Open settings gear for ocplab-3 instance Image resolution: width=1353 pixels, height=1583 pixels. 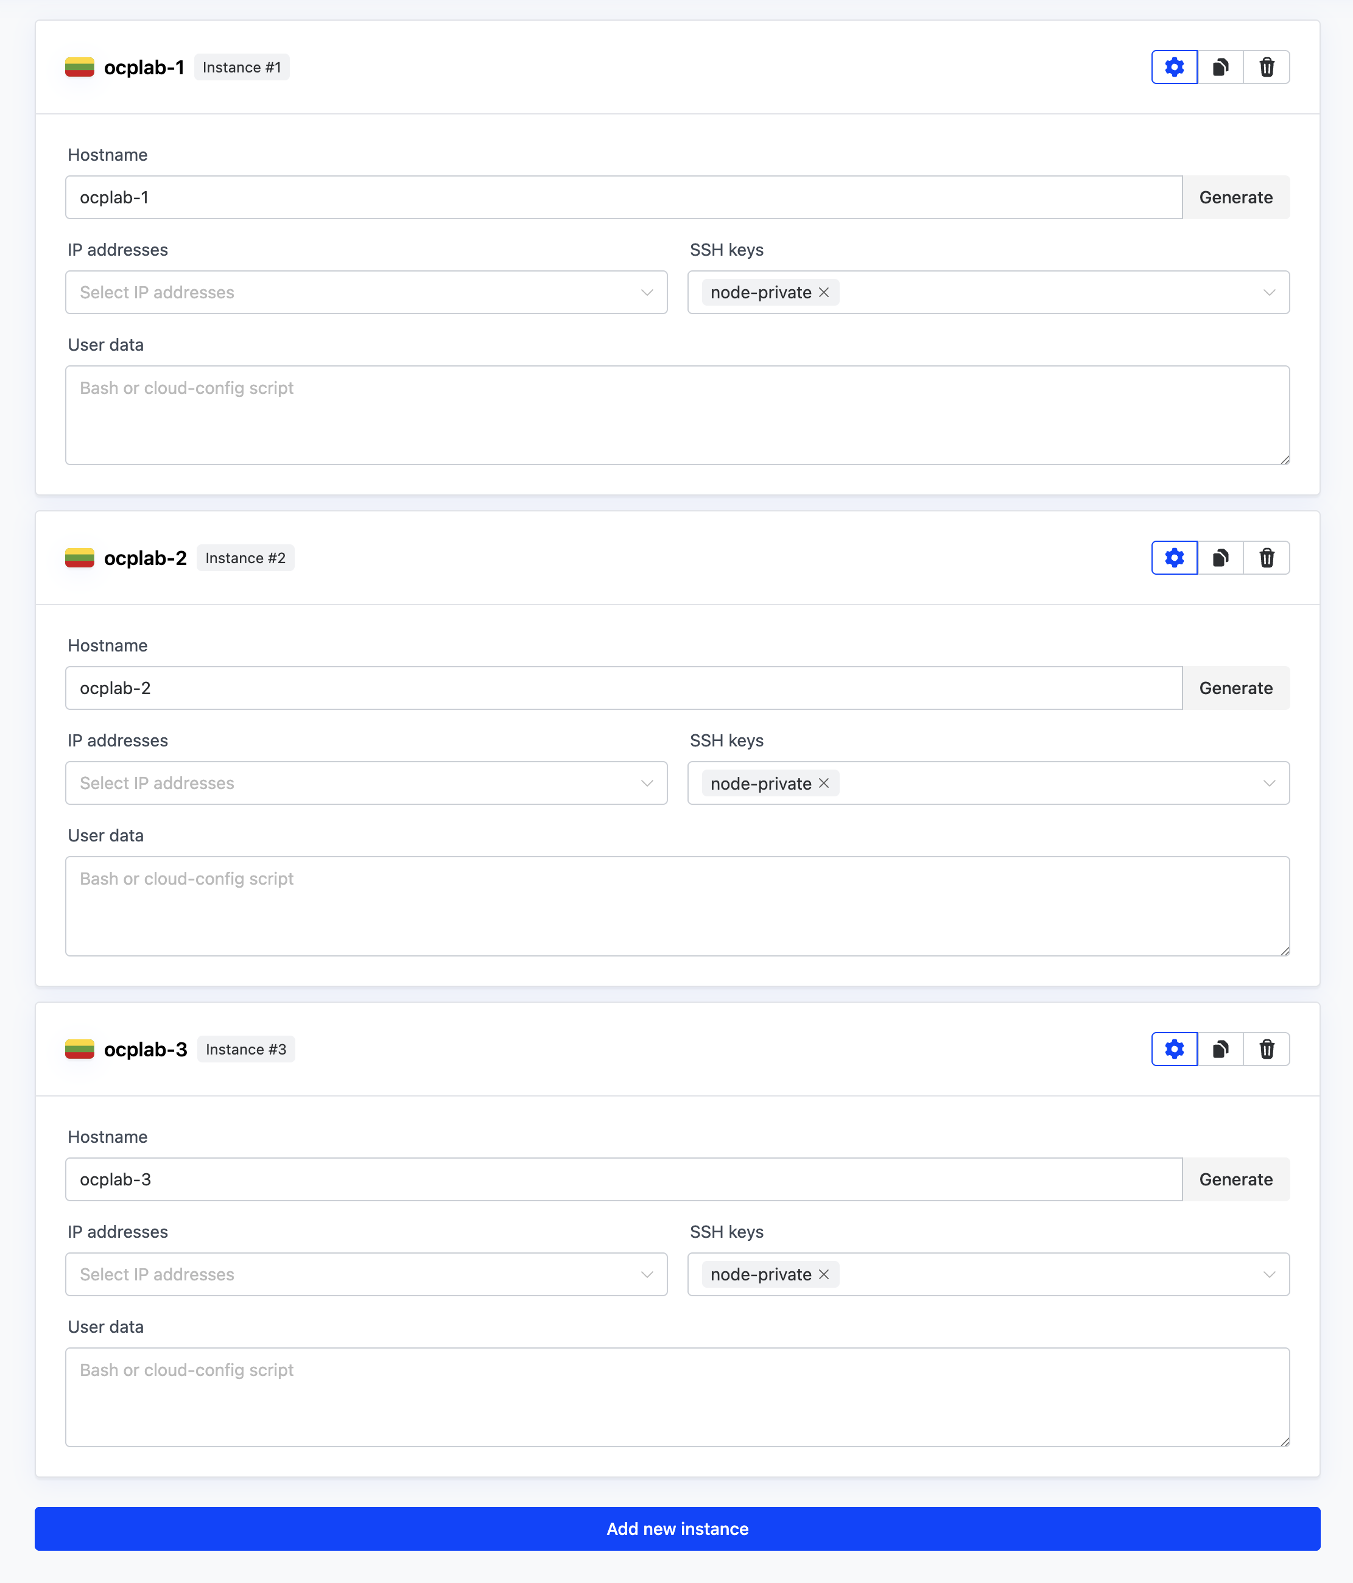tap(1174, 1049)
